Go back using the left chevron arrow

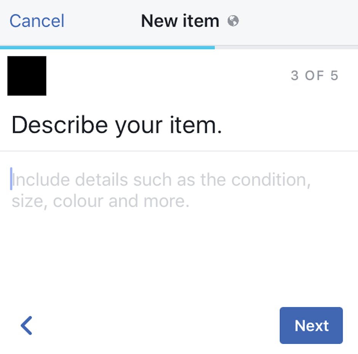[27, 325]
